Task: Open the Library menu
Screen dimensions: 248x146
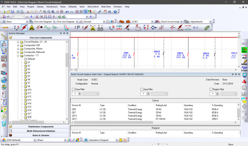Action: 40,6
